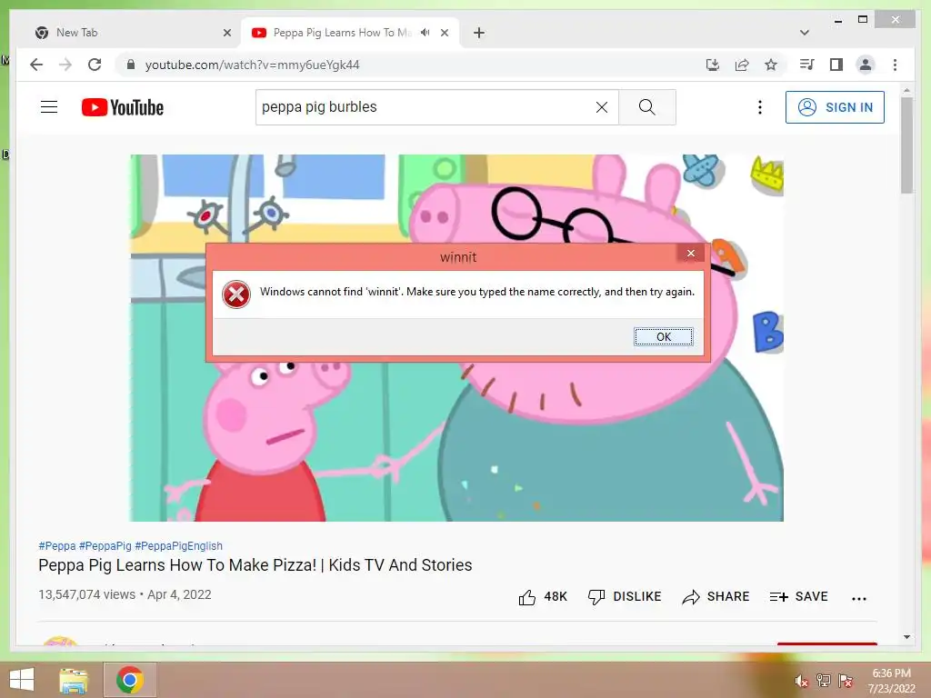Close the Peppa Pig tab
This screenshot has height=698, width=931.
(444, 33)
